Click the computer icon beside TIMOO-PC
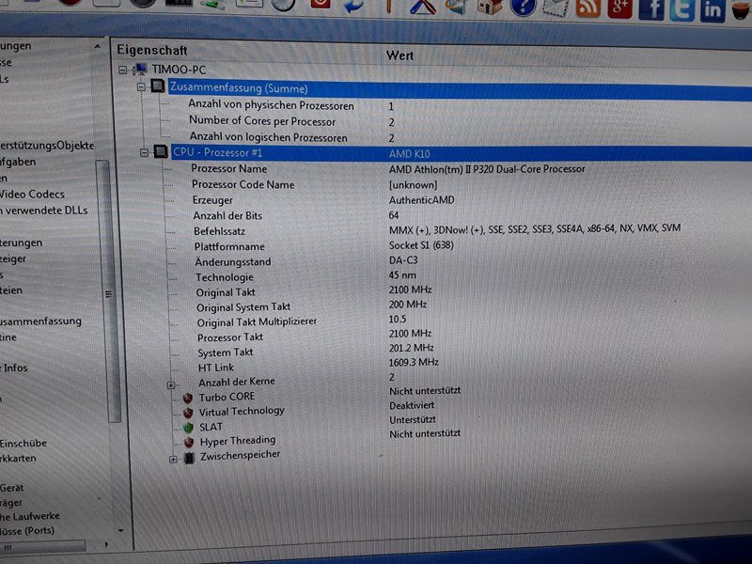 click(140, 69)
